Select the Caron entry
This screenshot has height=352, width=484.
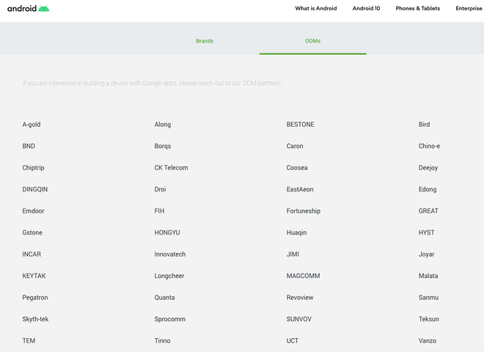[295, 146]
